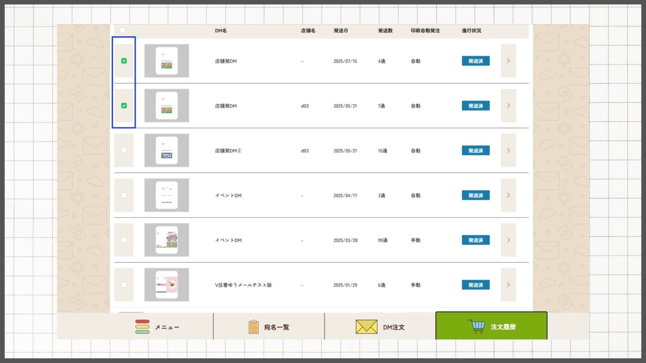Switch to the 宛名一覧 tab label
This screenshot has height=363, width=646.
tap(277, 327)
